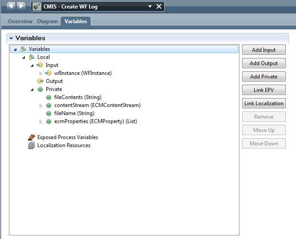Switch to the Diagram tab
The width and height of the screenshot is (296, 239).
(x=47, y=21)
